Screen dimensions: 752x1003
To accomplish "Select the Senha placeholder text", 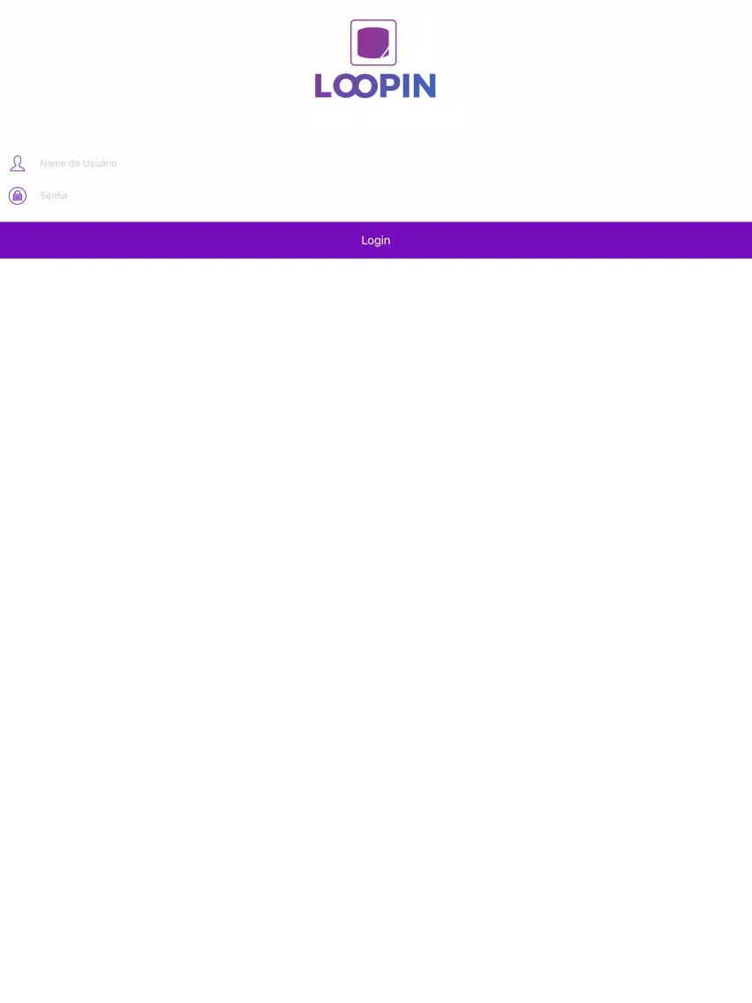I will point(54,196).
